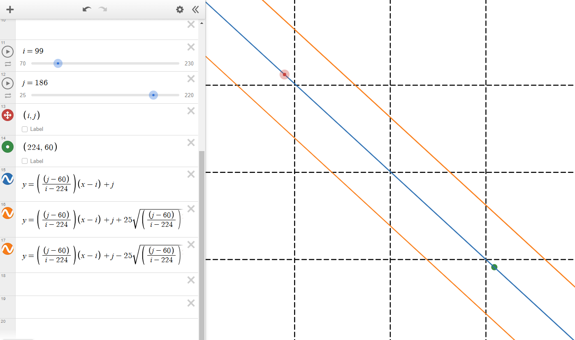Hide the blue line in expression 15
The width and height of the screenshot is (575, 340).
pos(7,179)
